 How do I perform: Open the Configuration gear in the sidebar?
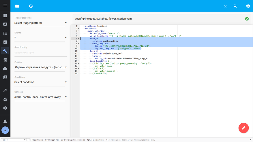point(5,108)
